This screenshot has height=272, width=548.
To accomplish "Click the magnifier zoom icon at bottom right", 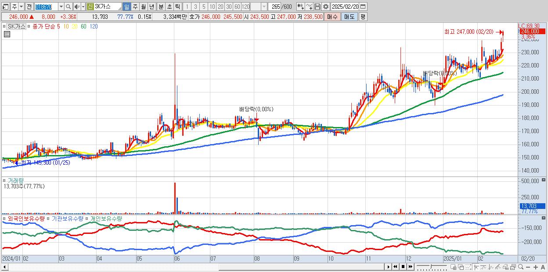I will [x=520, y=267].
